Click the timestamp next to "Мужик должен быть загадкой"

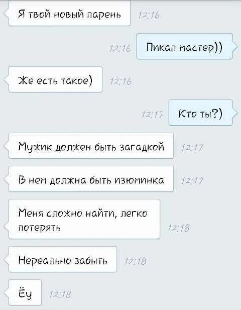(x=192, y=148)
